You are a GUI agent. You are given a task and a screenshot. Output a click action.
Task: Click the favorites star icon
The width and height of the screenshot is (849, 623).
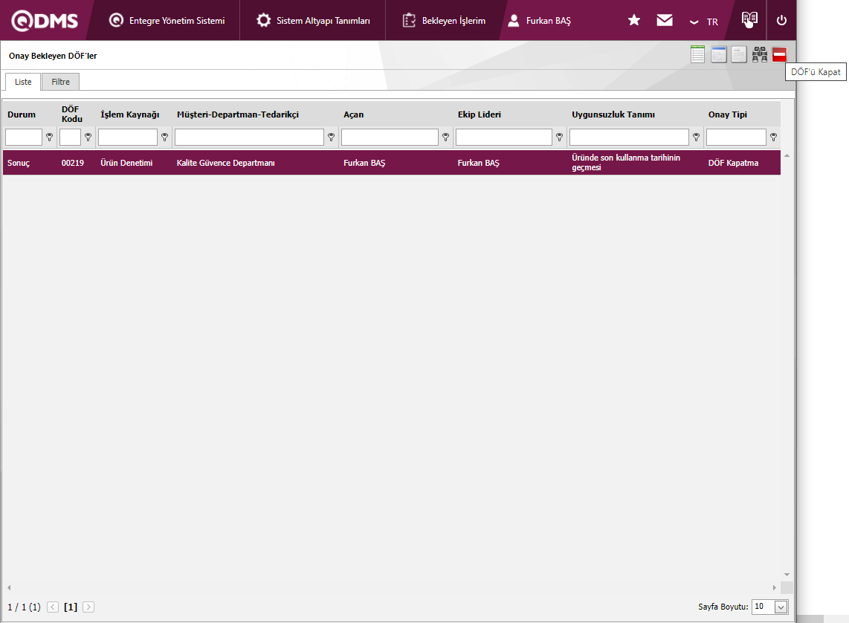tap(634, 20)
